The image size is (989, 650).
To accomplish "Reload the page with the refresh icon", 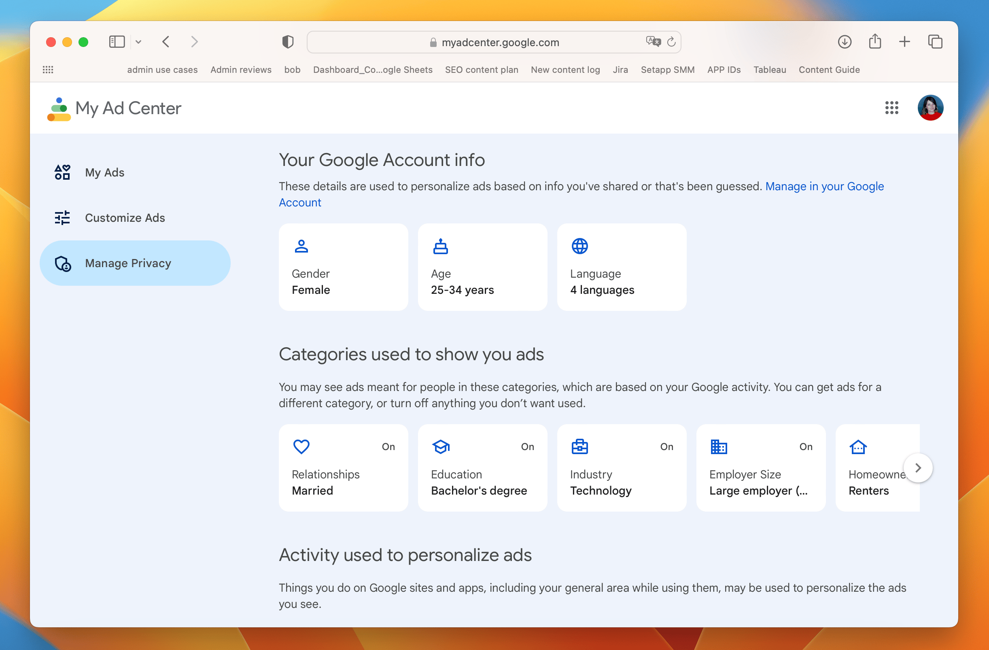I will (x=671, y=42).
